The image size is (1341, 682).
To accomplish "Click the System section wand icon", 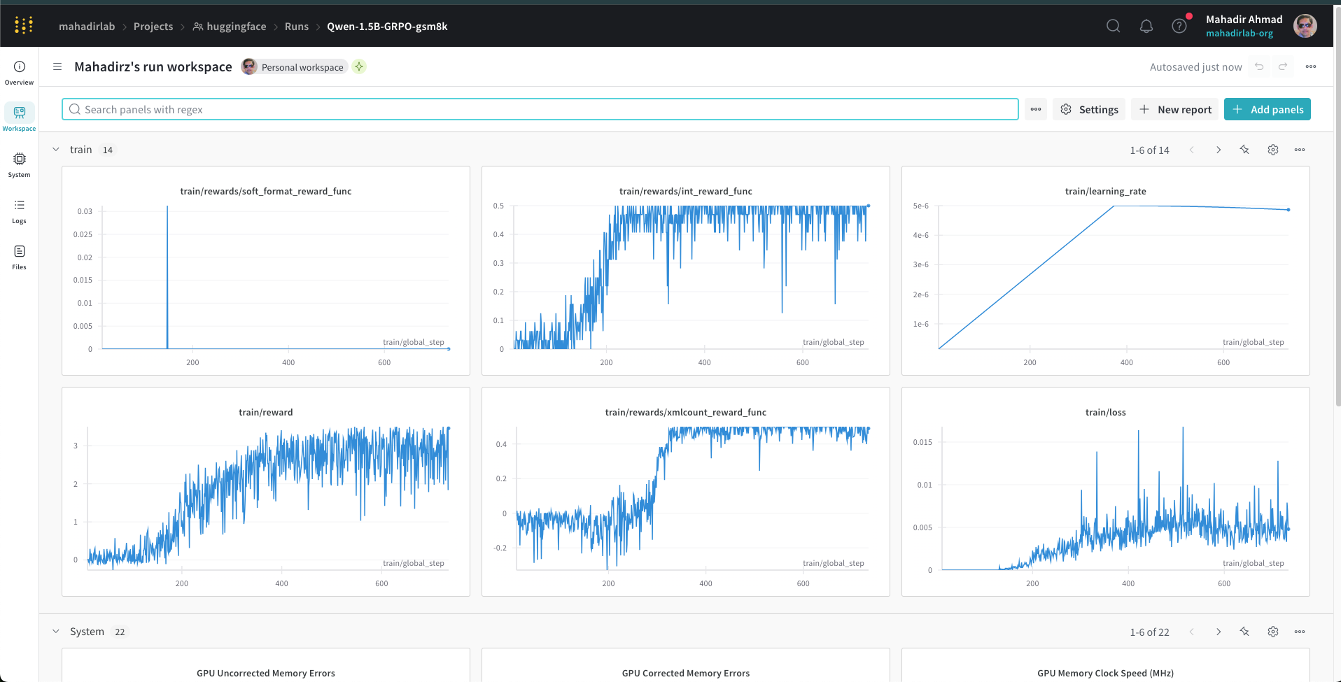I will pyautogui.click(x=1244, y=632).
